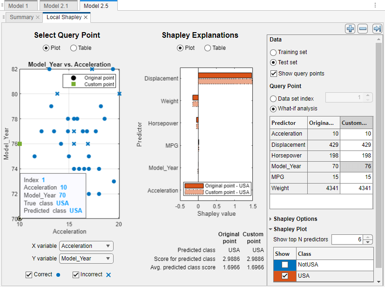Click the upper stepper arrow for top N predictors
This screenshot has height=287, width=385.
[x=368, y=237]
